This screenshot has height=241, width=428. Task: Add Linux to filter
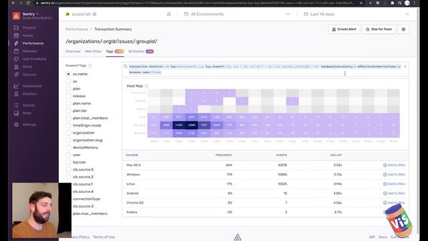(x=394, y=184)
